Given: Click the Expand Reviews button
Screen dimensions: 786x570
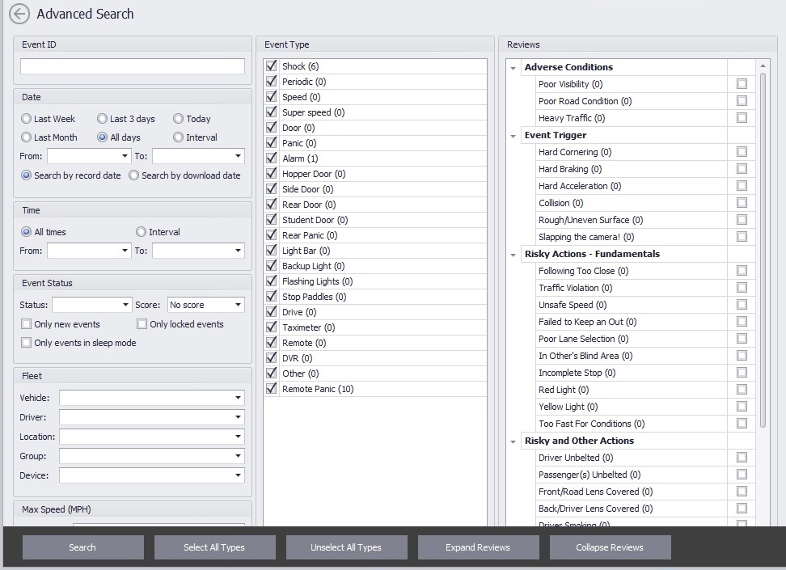Looking at the screenshot, I should (x=478, y=547).
